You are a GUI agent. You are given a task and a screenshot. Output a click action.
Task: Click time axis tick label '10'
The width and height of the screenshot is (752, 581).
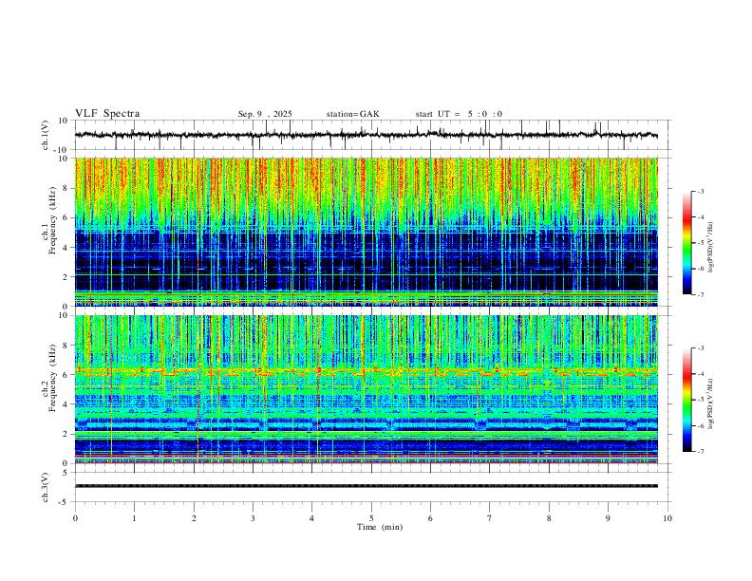coord(667,518)
